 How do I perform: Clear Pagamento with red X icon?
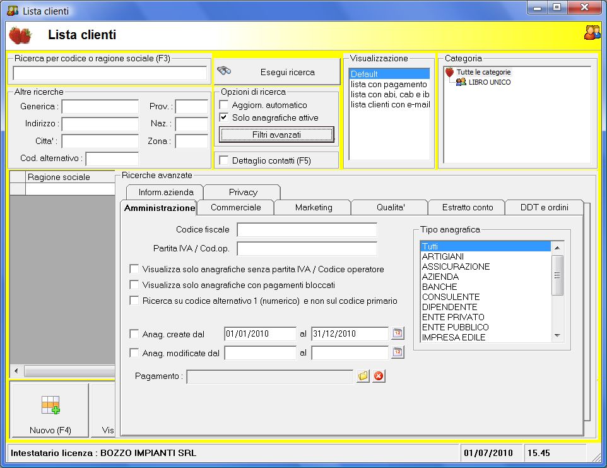coord(379,376)
